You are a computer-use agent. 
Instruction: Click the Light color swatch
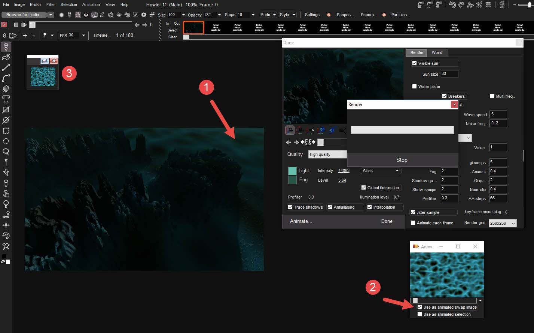coord(292,171)
